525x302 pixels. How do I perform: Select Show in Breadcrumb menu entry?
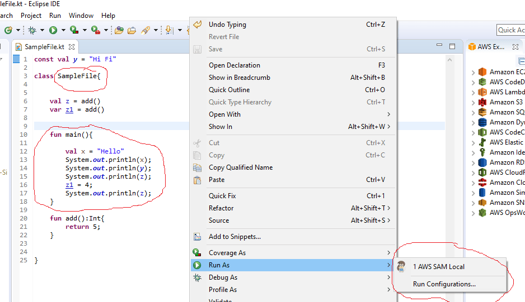pyautogui.click(x=293, y=78)
